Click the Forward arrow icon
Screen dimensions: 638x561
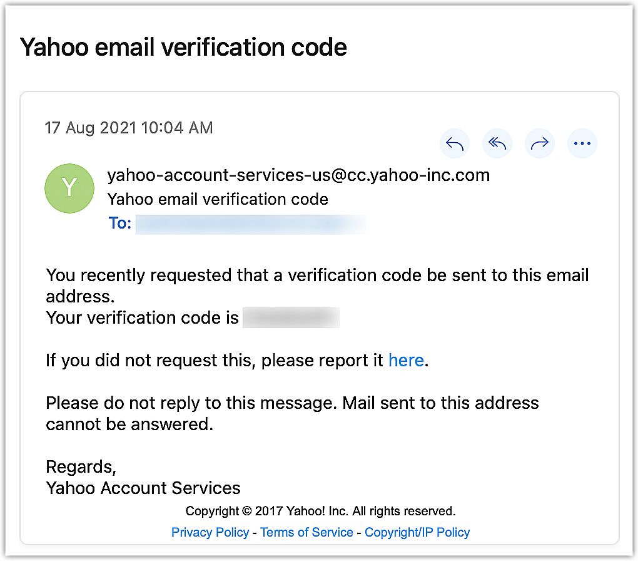click(539, 145)
